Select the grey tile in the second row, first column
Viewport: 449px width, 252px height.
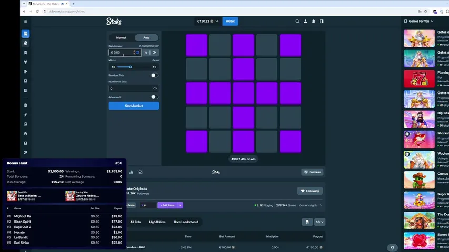pyautogui.click(x=197, y=69)
